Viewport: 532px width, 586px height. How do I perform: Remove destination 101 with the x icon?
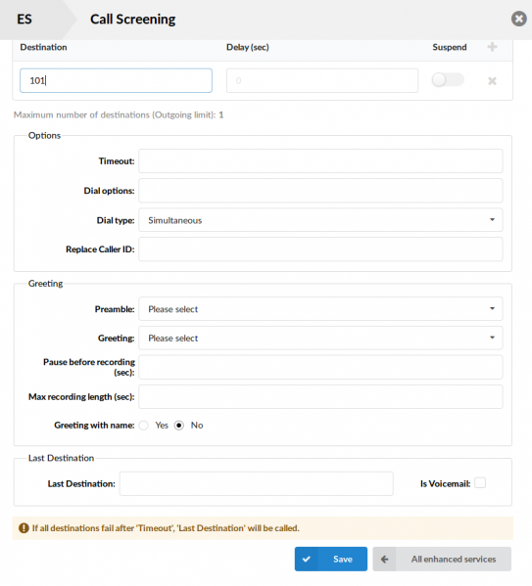492,81
